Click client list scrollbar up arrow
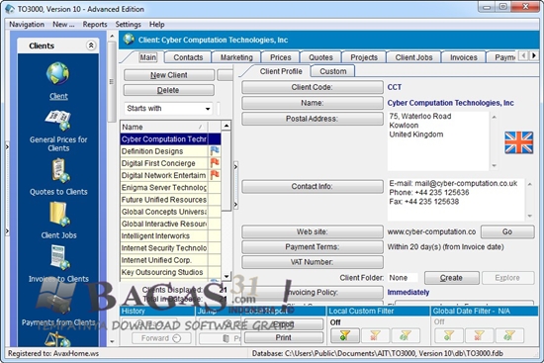The width and height of the screenshot is (544, 363). coord(227,126)
